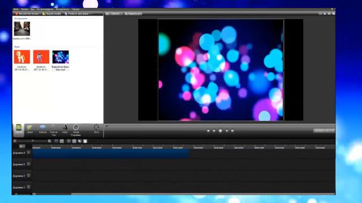Viewport: 362px width, 203px height.
Task: Click timeline zoom in magnifier icon
Action: [49, 141]
